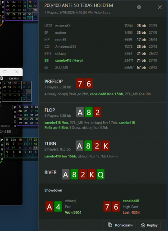Close the hand history window

tap(160, 7)
